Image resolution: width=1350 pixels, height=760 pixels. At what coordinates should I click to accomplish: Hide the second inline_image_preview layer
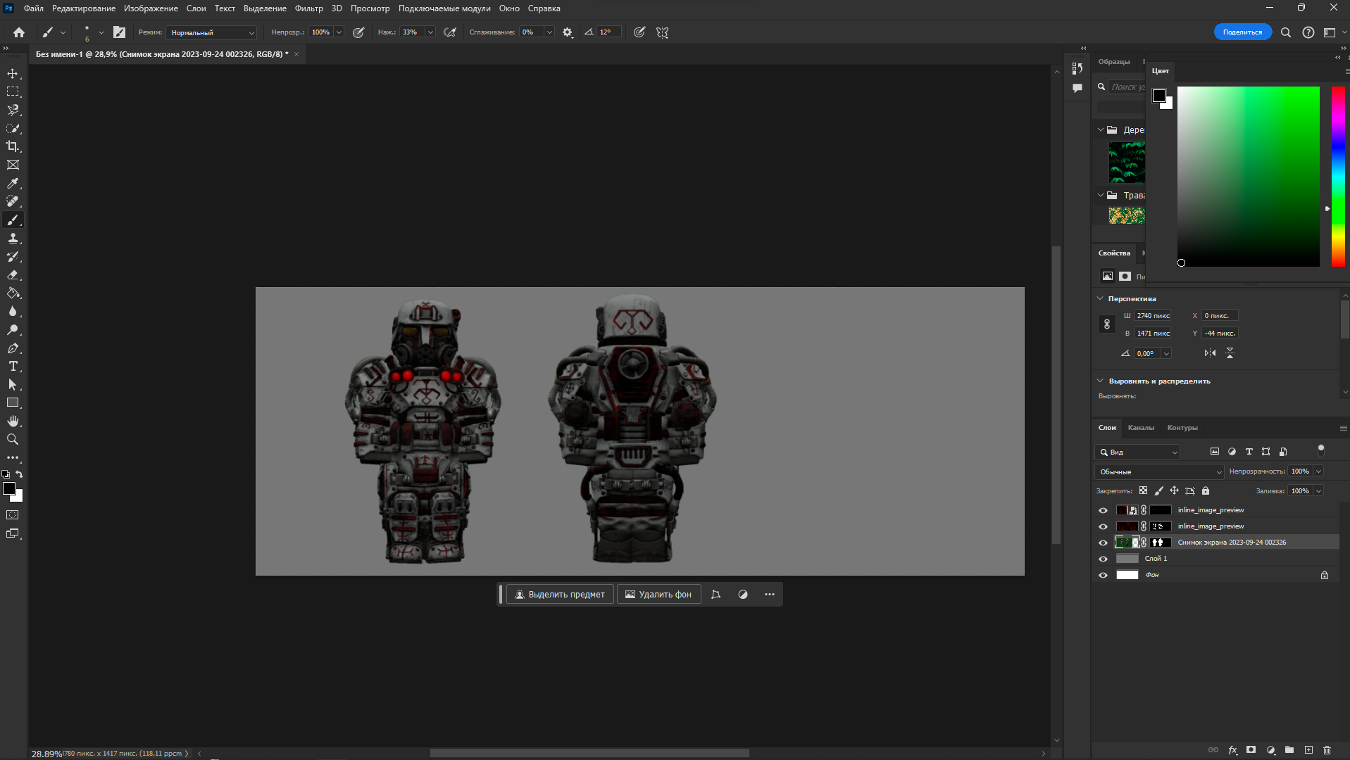pos(1103,526)
